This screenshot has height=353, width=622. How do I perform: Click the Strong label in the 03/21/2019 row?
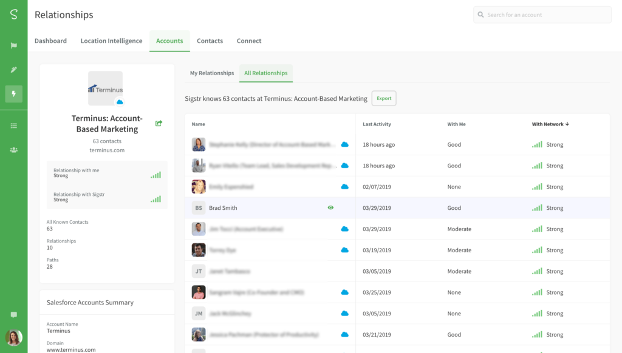tap(555, 334)
